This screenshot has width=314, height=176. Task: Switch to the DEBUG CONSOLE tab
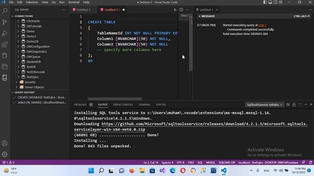(123, 105)
